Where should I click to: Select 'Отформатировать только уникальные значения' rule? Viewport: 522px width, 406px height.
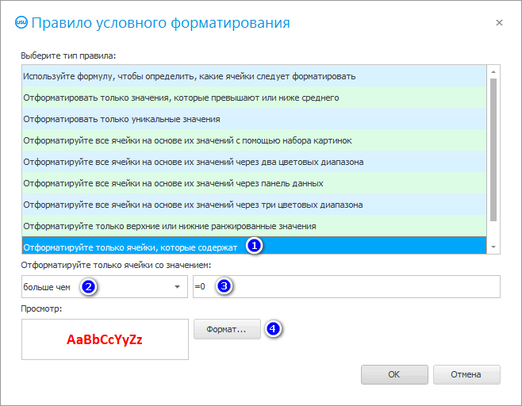pos(254,119)
